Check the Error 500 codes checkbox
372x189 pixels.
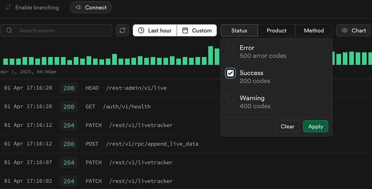point(231,48)
